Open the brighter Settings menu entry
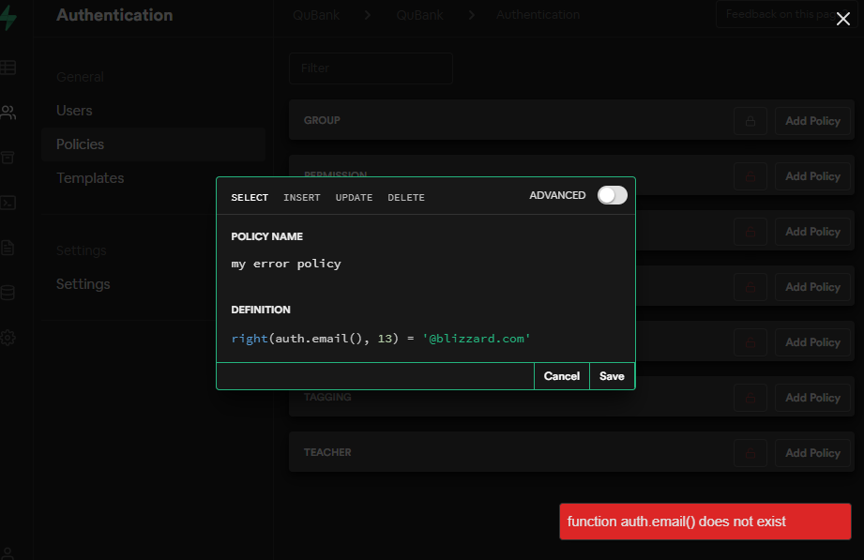 83,284
